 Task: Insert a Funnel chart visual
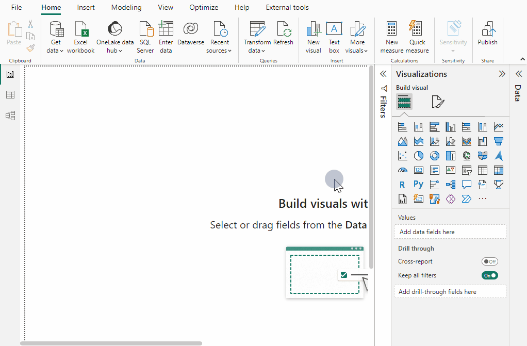click(x=498, y=141)
